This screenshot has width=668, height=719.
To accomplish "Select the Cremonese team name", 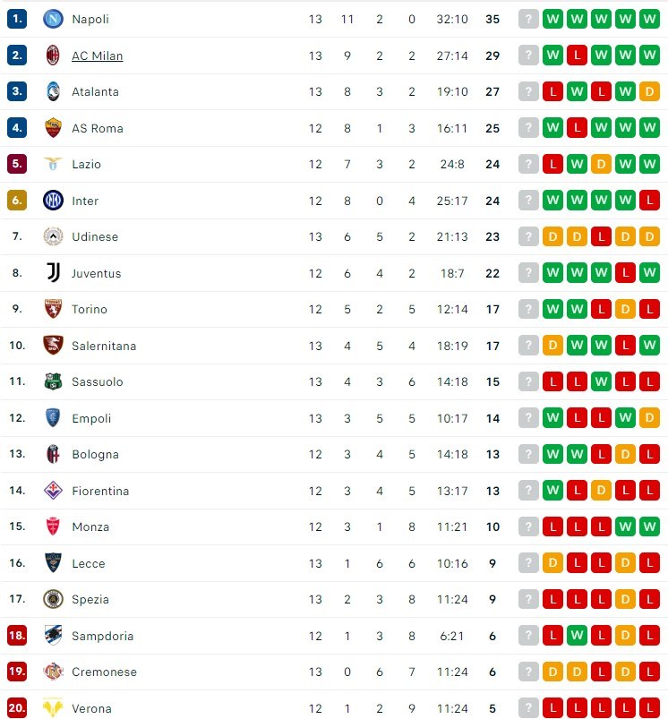I will point(105,672).
